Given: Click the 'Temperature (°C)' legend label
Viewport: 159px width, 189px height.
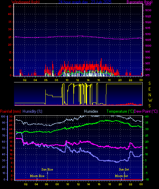Looking at the screenshot, I should [120, 111].
